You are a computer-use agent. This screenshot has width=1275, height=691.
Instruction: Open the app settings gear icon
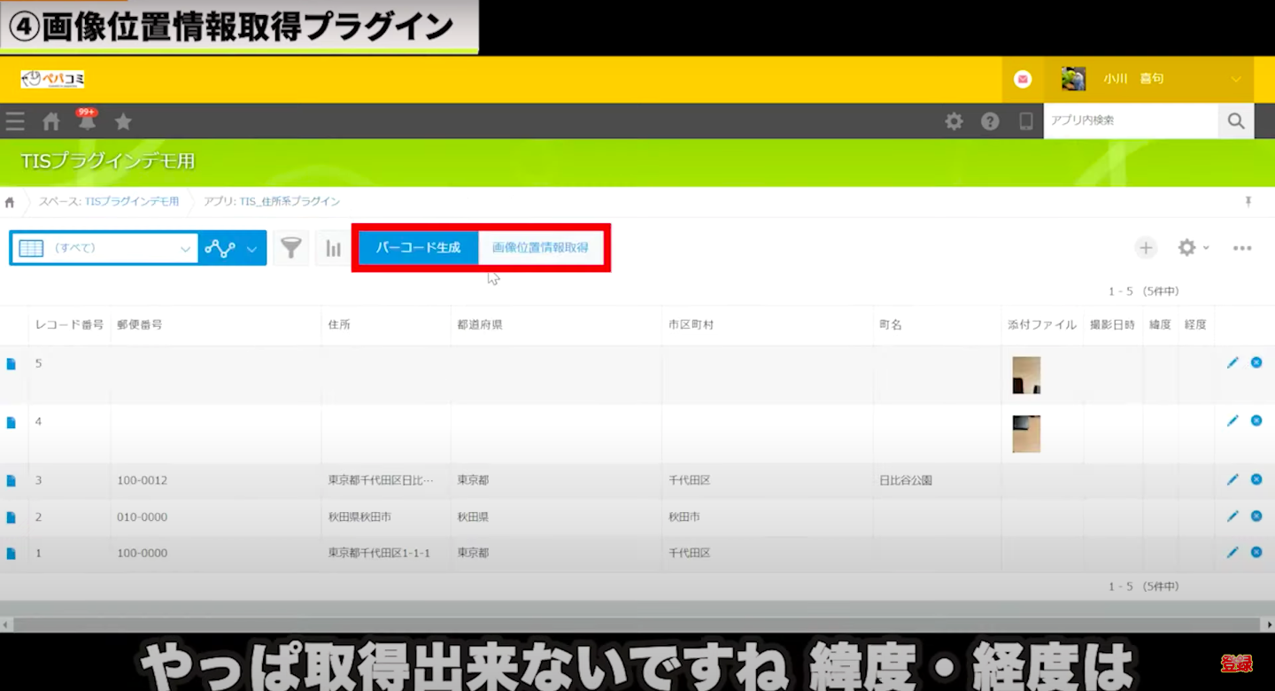pos(1186,248)
